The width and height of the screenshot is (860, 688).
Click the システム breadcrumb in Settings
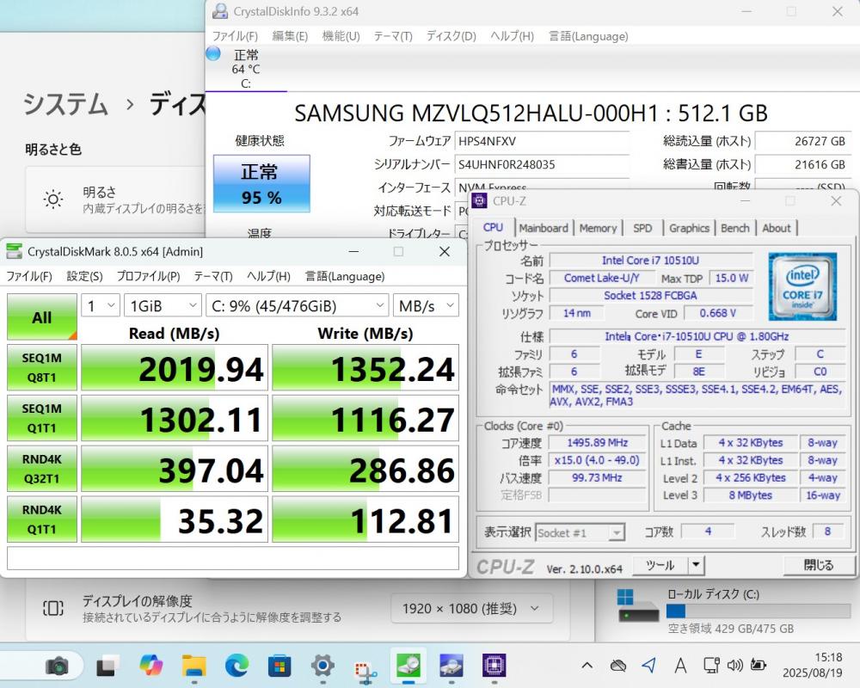point(65,104)
